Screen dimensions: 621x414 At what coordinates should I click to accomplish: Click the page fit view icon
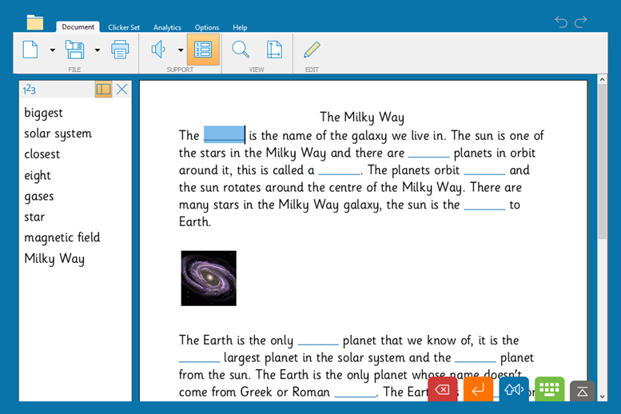coord(274,50)
